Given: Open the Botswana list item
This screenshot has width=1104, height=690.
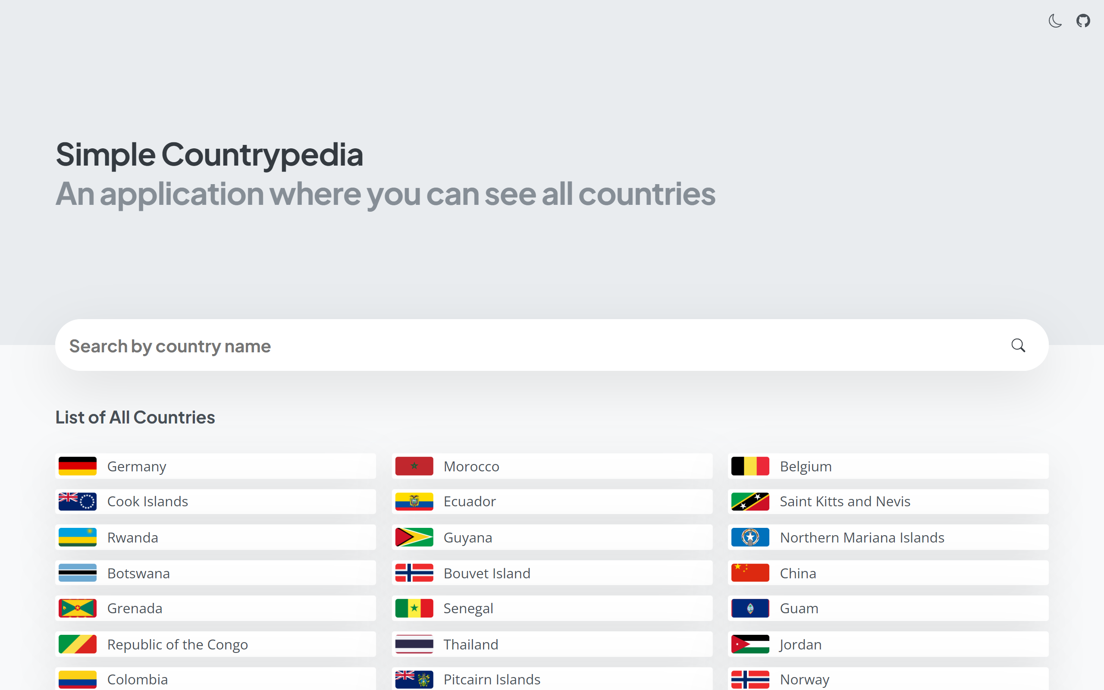Looking at the screenshot, I should click(x=215, y=573).
